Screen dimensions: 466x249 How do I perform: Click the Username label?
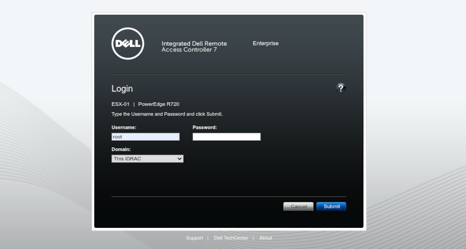pos(124,127)
